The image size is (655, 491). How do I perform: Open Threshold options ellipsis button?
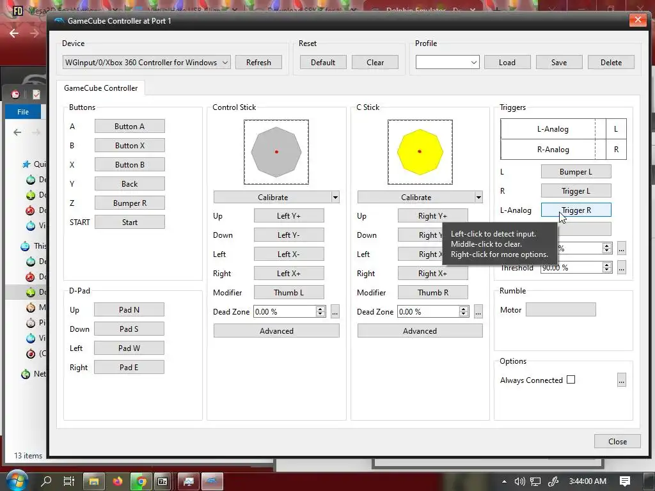point(622,268)
